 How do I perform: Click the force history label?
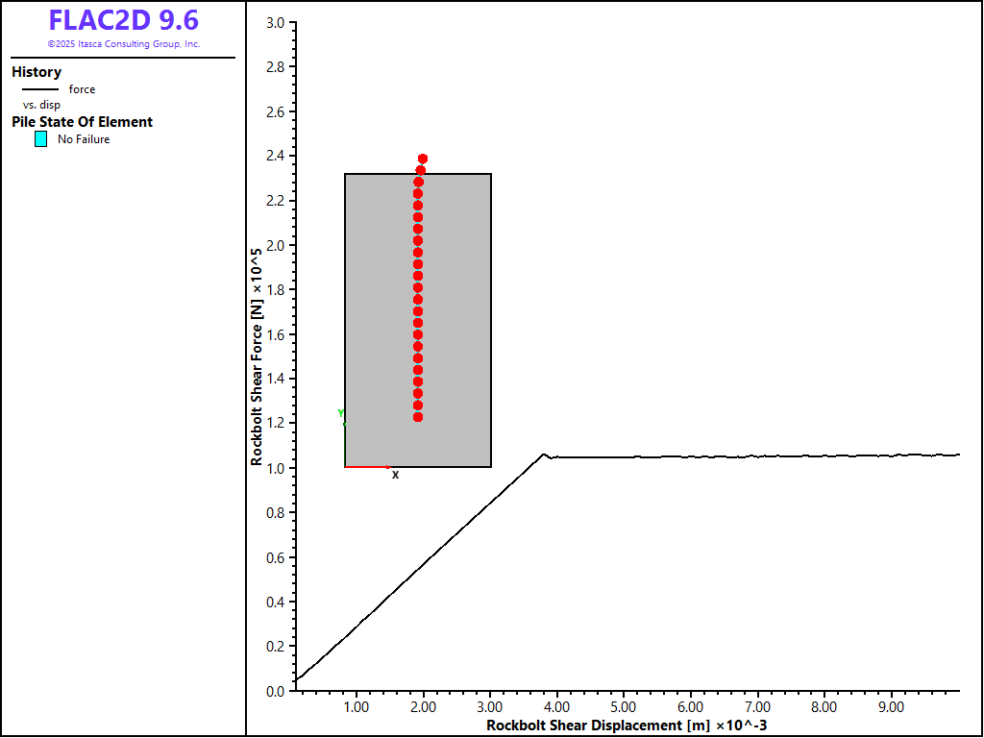[82, 89]
